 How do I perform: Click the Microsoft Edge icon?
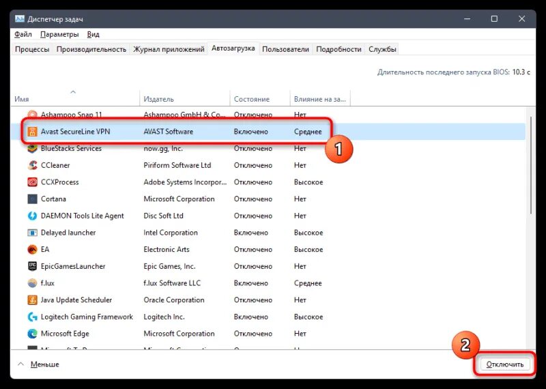pos(32,334)
